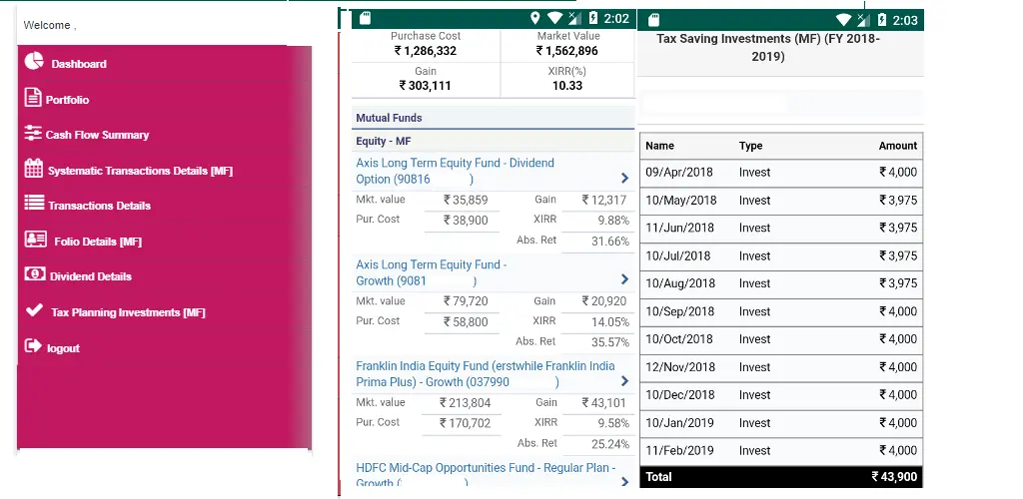Click the Transactions Details list icon
The image size is (1023, 499).
[34, 203]
